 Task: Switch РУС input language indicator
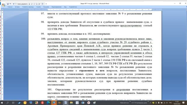(171, 103)
